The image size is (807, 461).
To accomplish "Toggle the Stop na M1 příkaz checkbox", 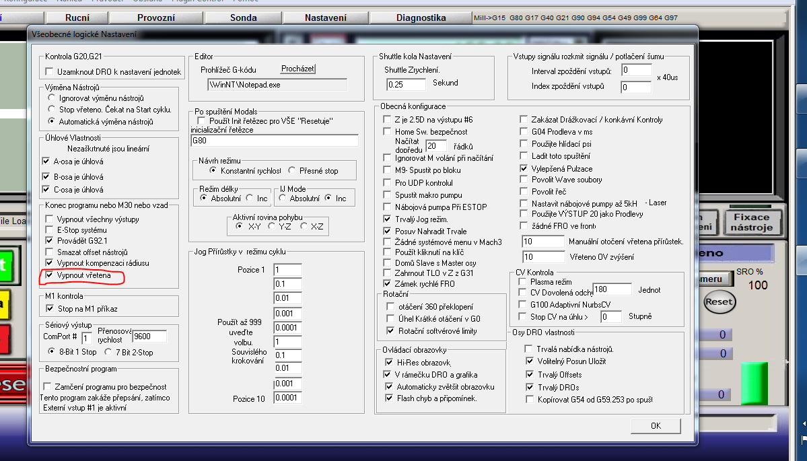I will [x=49, y=308].
